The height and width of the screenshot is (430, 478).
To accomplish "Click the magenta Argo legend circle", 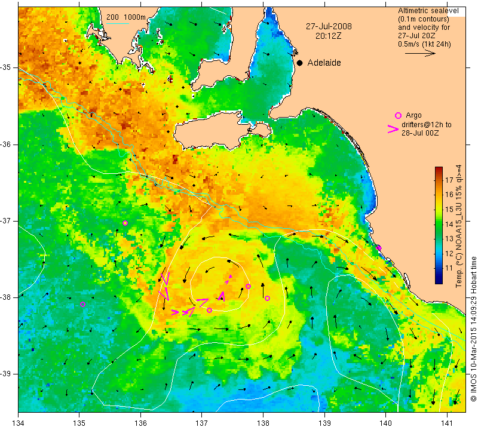I will click(x=398, y=115).
